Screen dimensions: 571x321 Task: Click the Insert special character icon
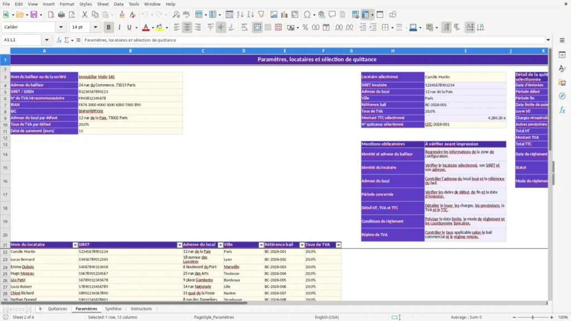tap(307, 14)
